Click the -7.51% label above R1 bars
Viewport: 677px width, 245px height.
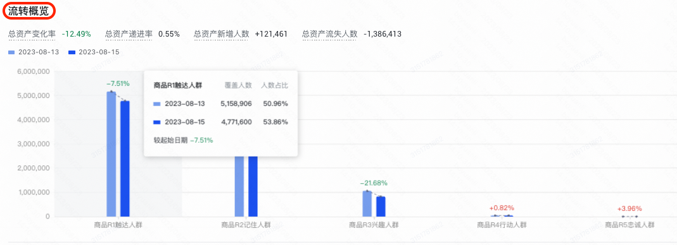118,83
